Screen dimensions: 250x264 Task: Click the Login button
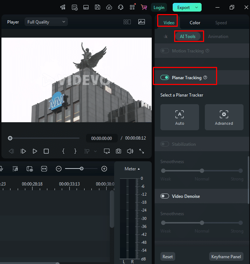(x=159, y=7)
